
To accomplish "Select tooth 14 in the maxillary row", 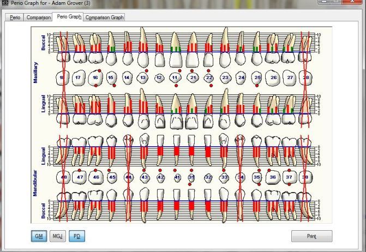I will coord(127,78).
